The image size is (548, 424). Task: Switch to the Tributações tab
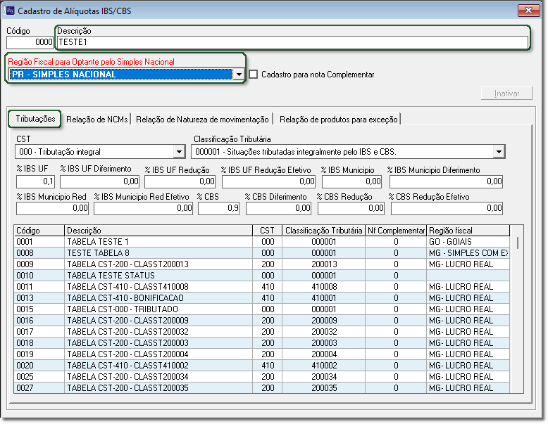pyautogui.click(x=35, y=120)
